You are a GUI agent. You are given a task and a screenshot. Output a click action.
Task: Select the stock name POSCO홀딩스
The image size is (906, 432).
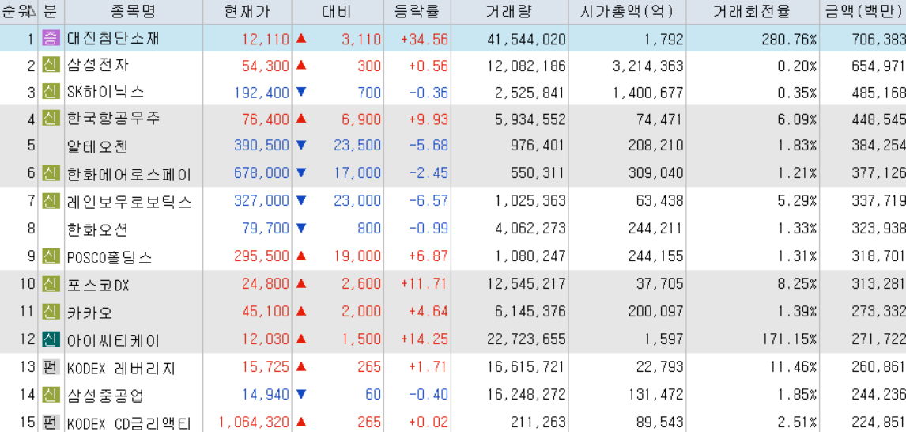[110, 256]
